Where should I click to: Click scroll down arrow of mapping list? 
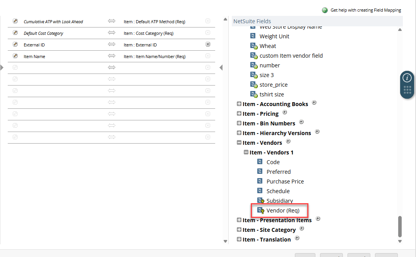pos(225,242)
